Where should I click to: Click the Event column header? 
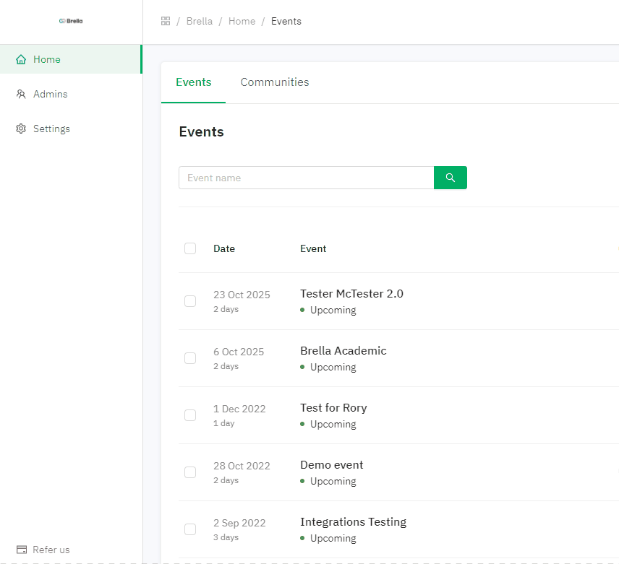coord(313,248)
